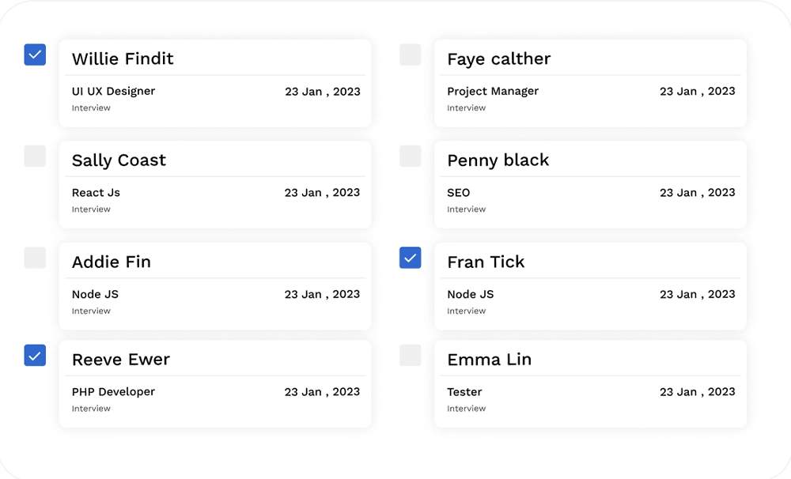Open the Willie Findit candidate card
Viewport: 791px width, 479px height.
pos(122,58)
